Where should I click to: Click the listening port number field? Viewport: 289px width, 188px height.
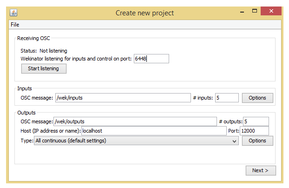[151, 59]
